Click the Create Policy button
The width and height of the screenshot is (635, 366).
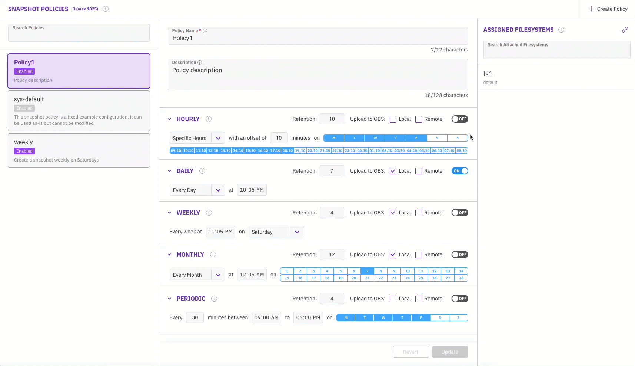[x=608, y=9]
